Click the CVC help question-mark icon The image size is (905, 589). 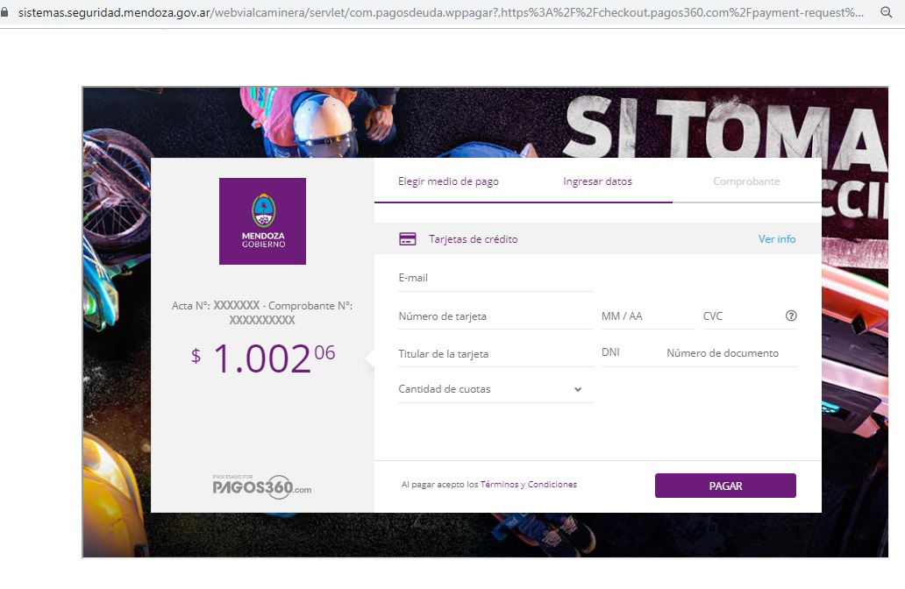point(791,316)
